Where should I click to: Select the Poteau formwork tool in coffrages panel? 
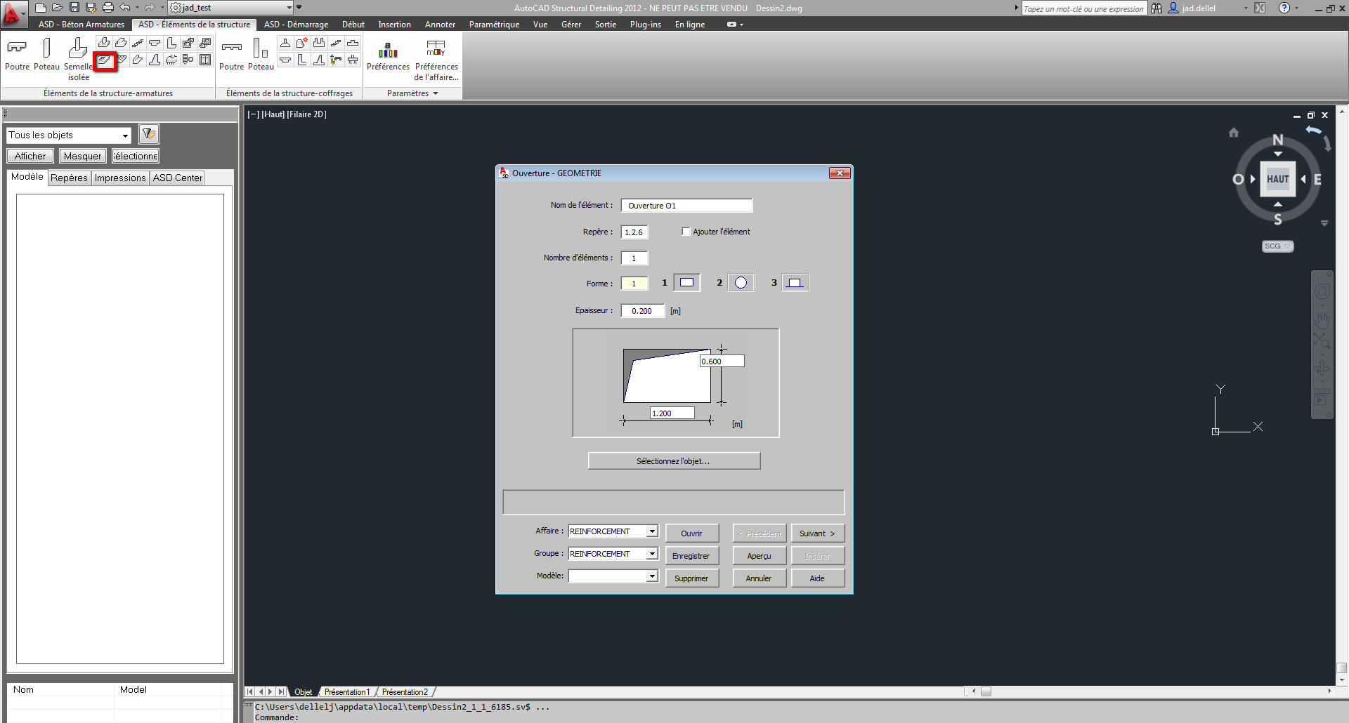click(261, 55)
